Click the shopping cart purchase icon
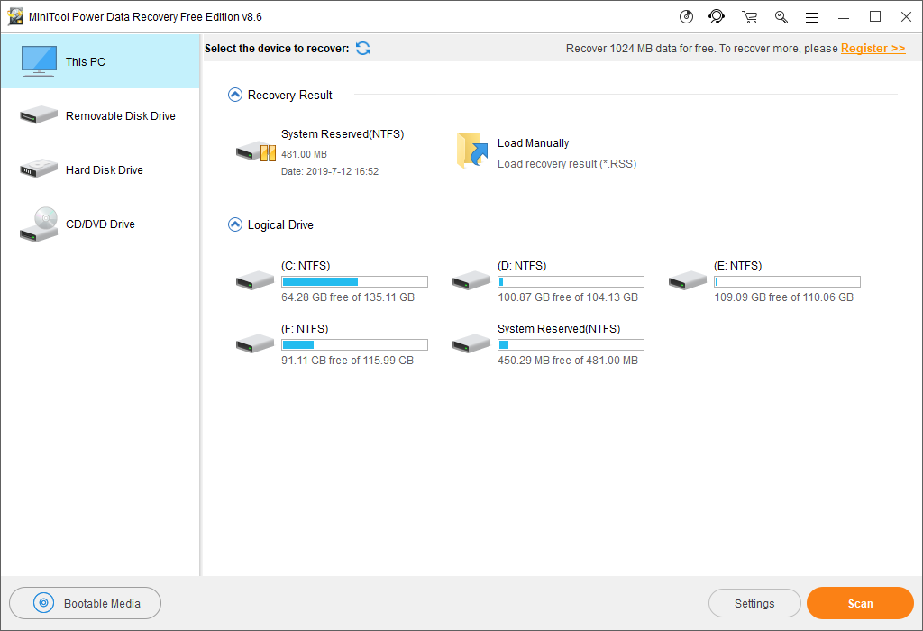 click(749, 17)
